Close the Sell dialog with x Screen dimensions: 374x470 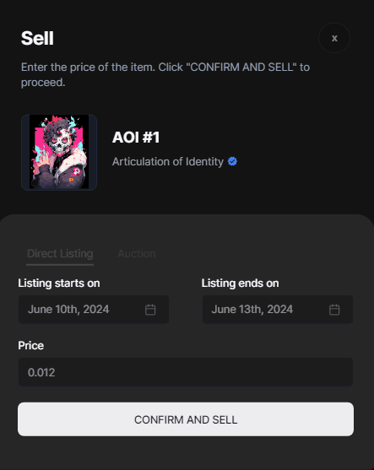(x=334, y=38)
